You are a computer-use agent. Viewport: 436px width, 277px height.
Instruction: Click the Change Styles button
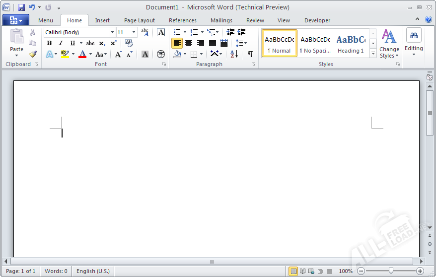(x=389, y=44)
